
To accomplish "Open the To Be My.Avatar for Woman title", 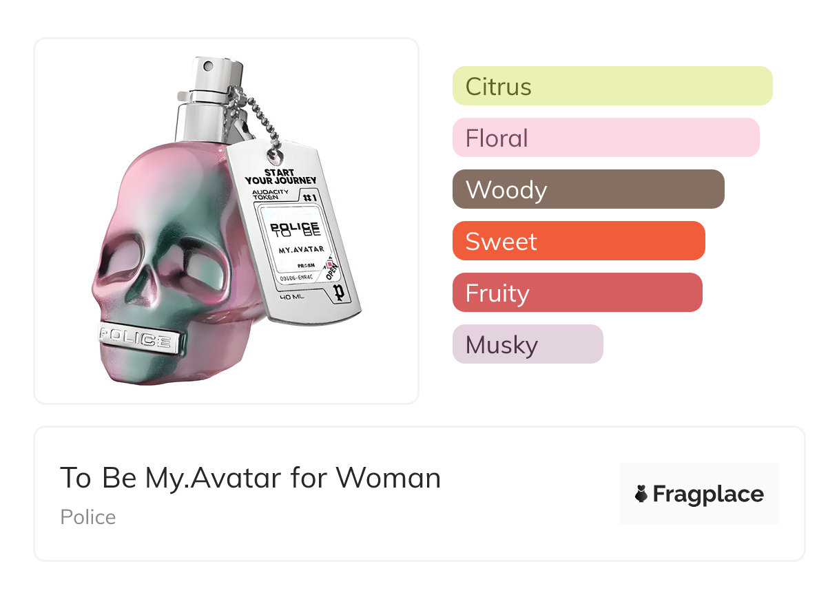I will pyautogui.click(x=250, y=477).
